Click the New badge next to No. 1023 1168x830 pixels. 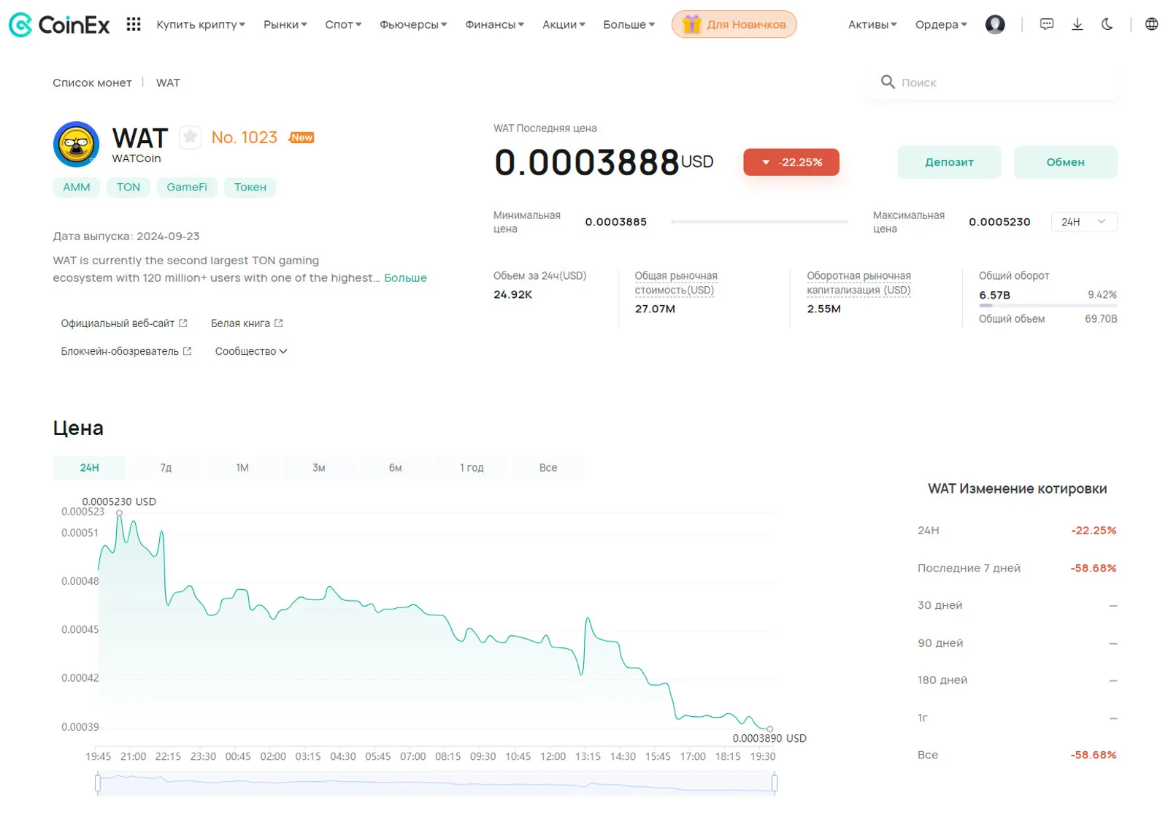301,137
